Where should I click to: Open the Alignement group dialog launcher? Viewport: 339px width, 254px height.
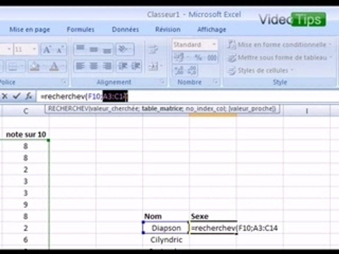[x=162, y=81]
